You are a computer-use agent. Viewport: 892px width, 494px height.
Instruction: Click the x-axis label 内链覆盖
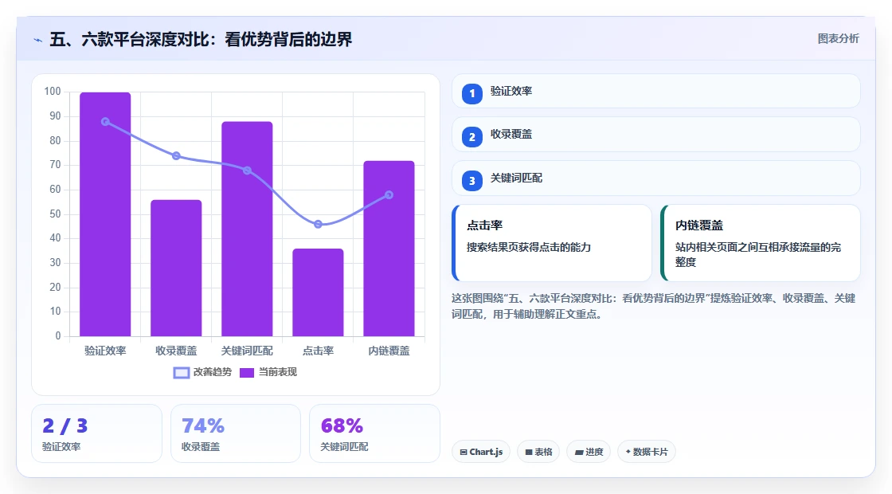coord(389,351)
